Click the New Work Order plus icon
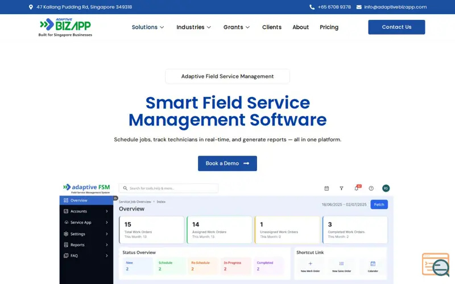 pyautogui.click(x=310, y=264)
